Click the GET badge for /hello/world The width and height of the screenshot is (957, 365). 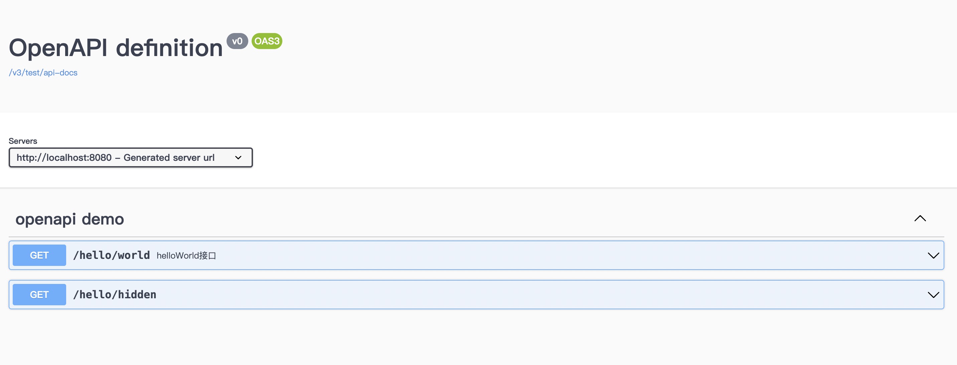[39, 255]
